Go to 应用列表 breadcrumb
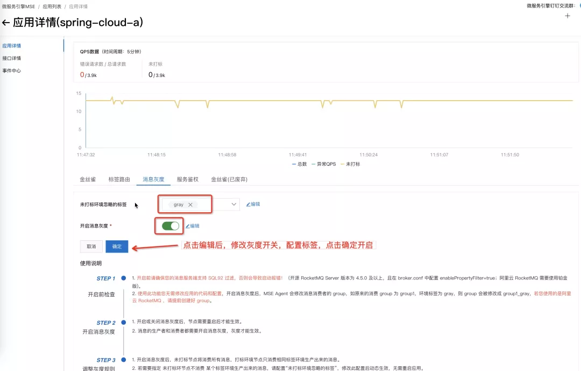Viewport: 581px width, 371px height. [x=52, y=6]
